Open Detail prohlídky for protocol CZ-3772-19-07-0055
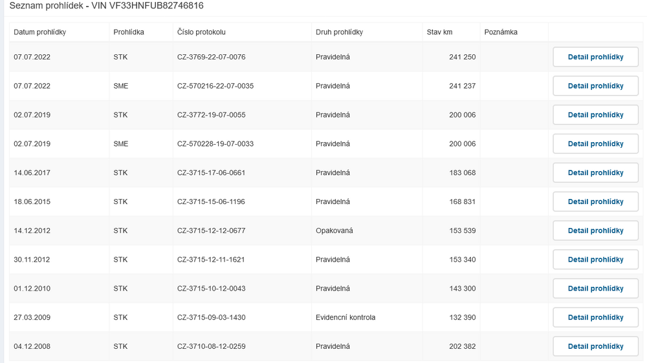 click(x=595, y=114)
